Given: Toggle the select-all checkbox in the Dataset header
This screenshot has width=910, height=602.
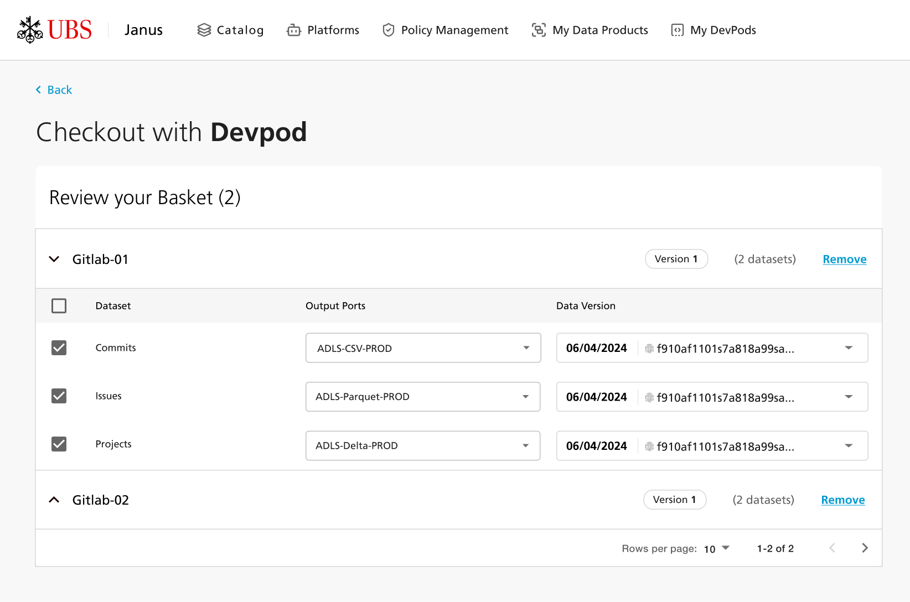Looking at the screenshot, I should (59, 305).
